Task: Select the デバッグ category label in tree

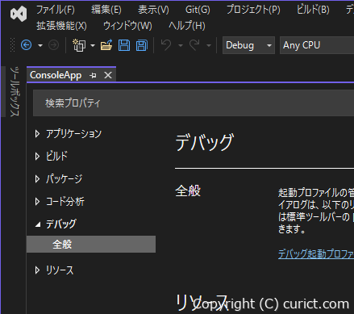Action: pos(61,224)
